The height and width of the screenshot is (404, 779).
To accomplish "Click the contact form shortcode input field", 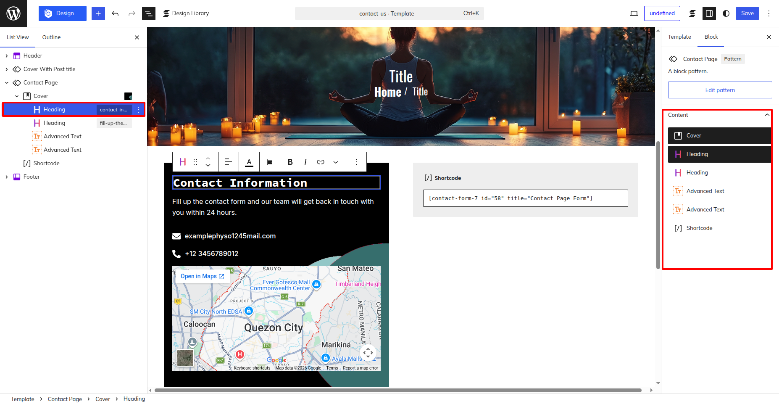I will tap(526, 198).
